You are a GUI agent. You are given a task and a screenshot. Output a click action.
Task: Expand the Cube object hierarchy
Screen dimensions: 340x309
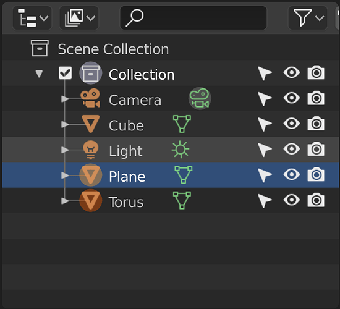point(65,124)
